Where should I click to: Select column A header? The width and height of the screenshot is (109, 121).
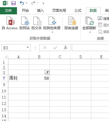(19, 57)
